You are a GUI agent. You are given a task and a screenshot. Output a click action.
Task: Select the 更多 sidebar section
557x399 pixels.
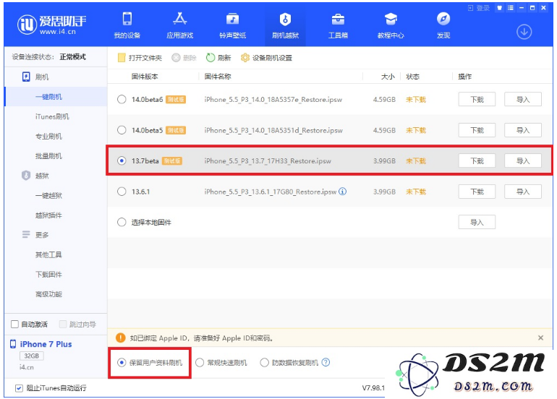tap(35, 235)
